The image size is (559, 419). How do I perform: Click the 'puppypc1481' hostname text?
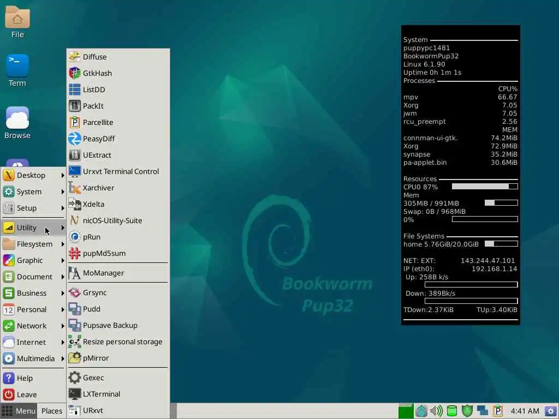426,48
